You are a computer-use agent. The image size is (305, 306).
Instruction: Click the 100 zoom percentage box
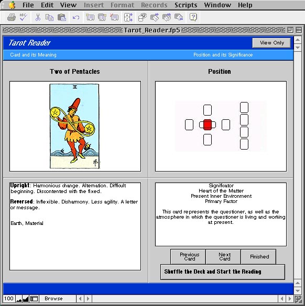coord(9,299)
